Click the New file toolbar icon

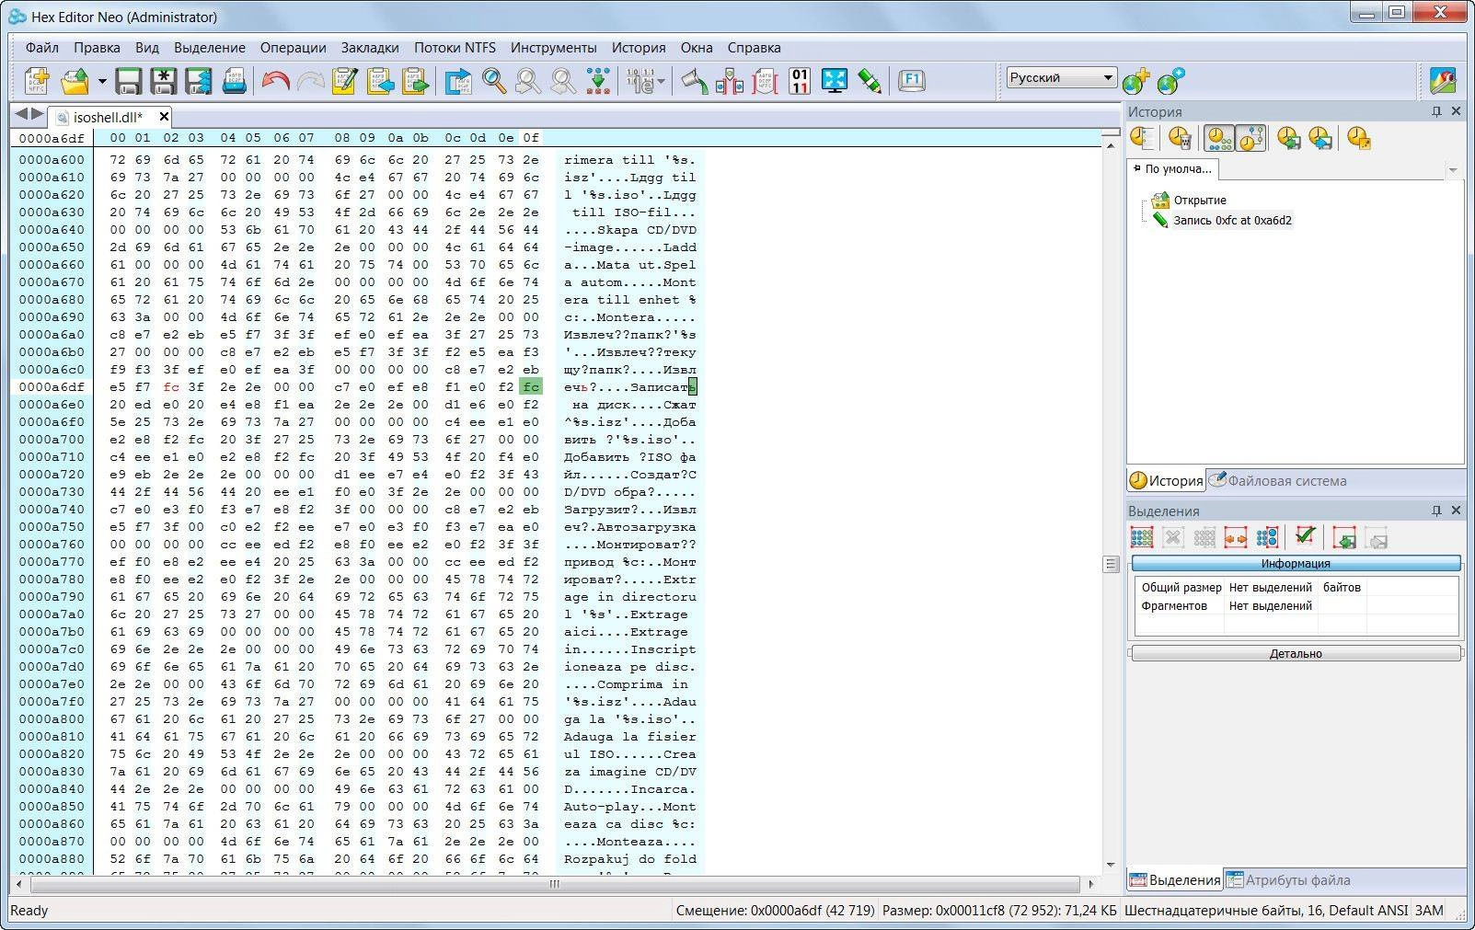click(x=37, y=81)
